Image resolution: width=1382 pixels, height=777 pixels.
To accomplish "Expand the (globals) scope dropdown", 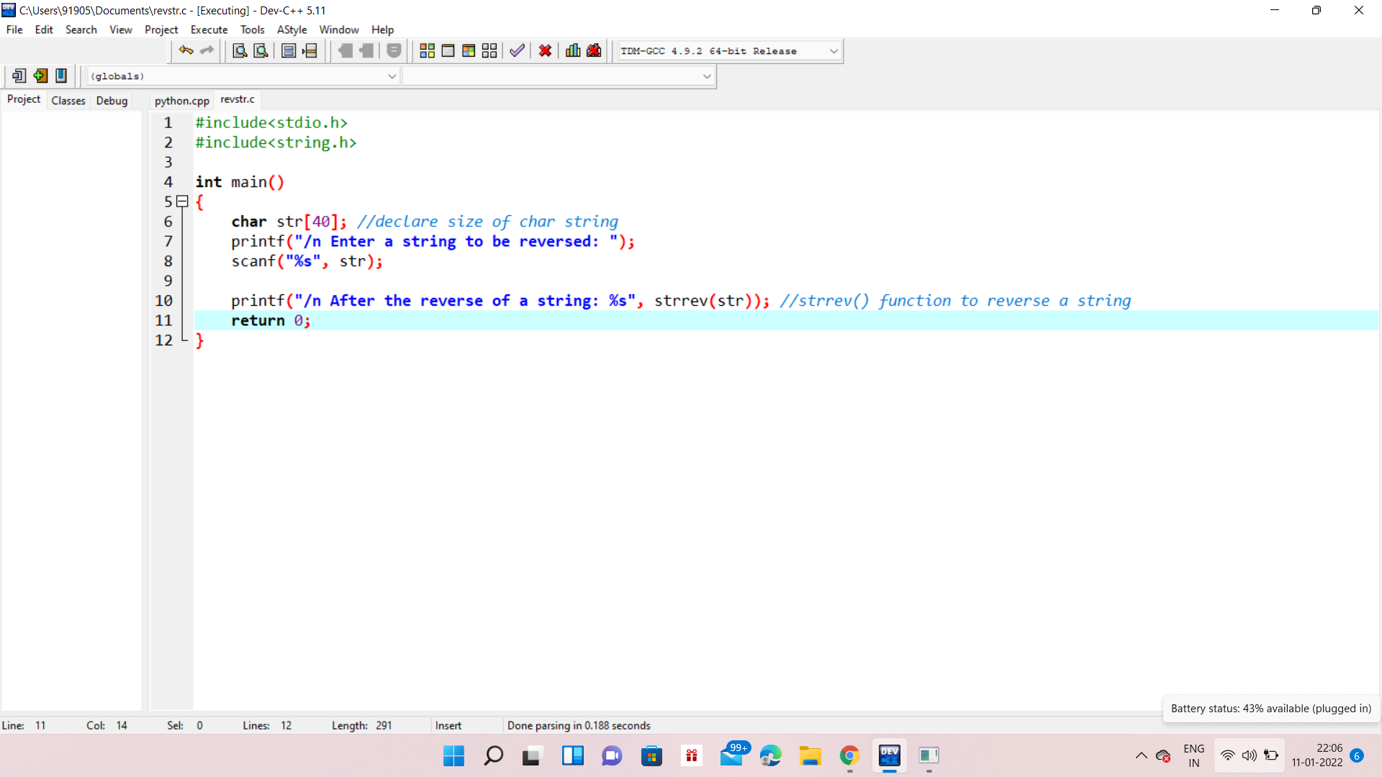I will (392, 76).
